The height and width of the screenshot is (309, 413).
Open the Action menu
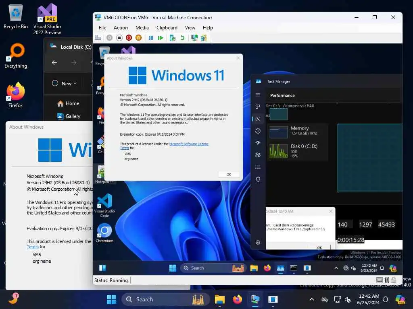point(121,28)
